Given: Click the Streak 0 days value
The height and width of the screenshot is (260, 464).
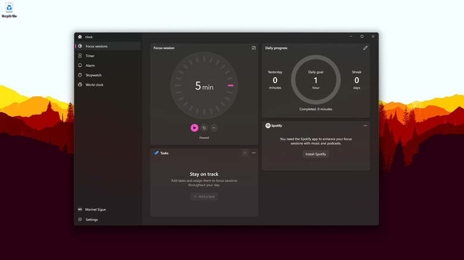Looking at the screenshot, I should 356,80.
